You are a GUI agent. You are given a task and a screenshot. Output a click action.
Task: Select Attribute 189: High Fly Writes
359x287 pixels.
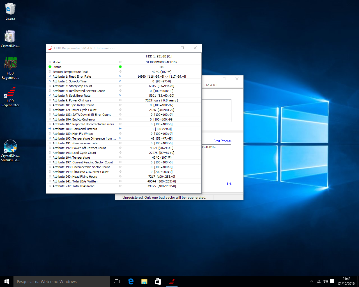pyautogui.click(x=73, y=134)
